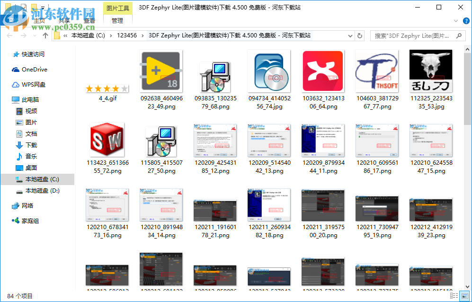Screen dimensions: 472x302
Task: Open the Pictures (图片) folder in sidebar
Action: 27,122
